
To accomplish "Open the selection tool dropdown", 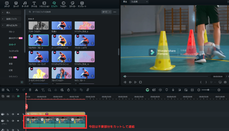I will point(8,90).
